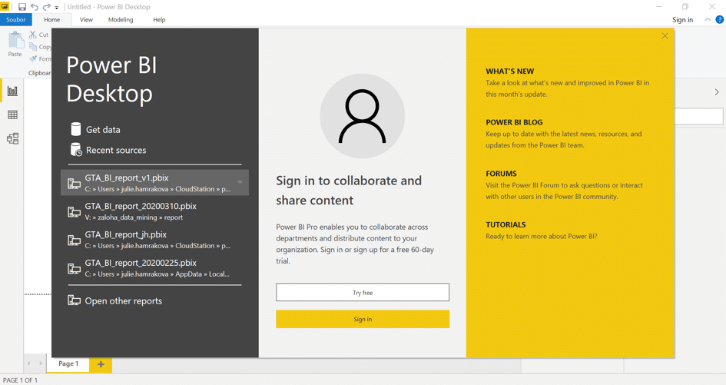Open GTA_BI_report_20200225.pbix recent file

[154, 267]
